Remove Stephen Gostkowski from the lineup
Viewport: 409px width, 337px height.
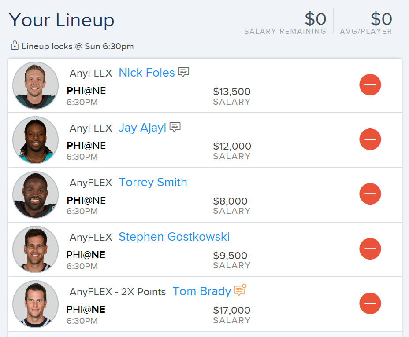[370, 249]
